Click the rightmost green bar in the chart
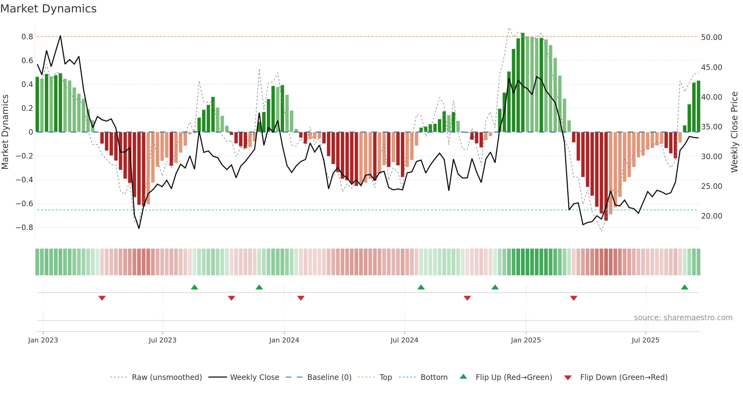 pyautogui.click(x=698, y=106)
